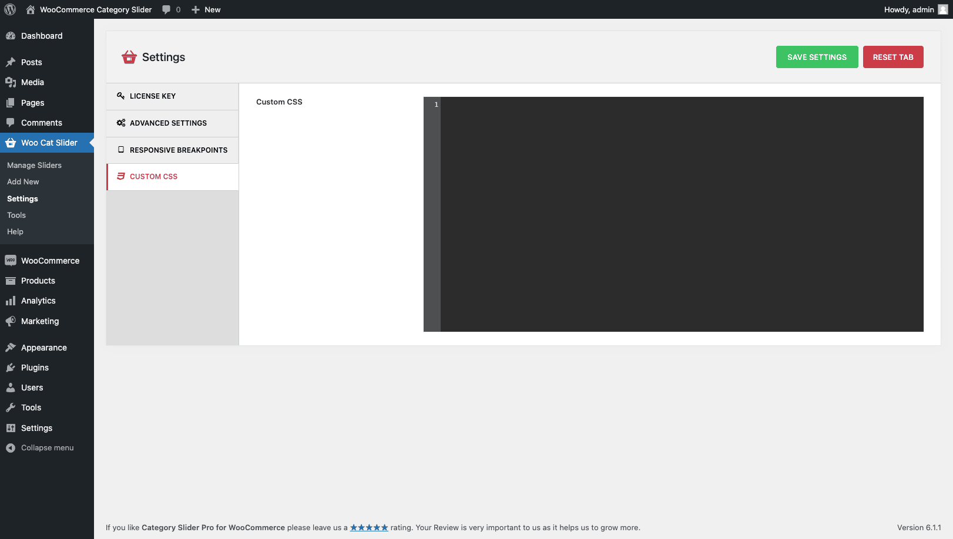Image resolution: width=953 pixels, height=539 pixels.
Task: Click the red Reset Tab button
Action: pos(892,57)
